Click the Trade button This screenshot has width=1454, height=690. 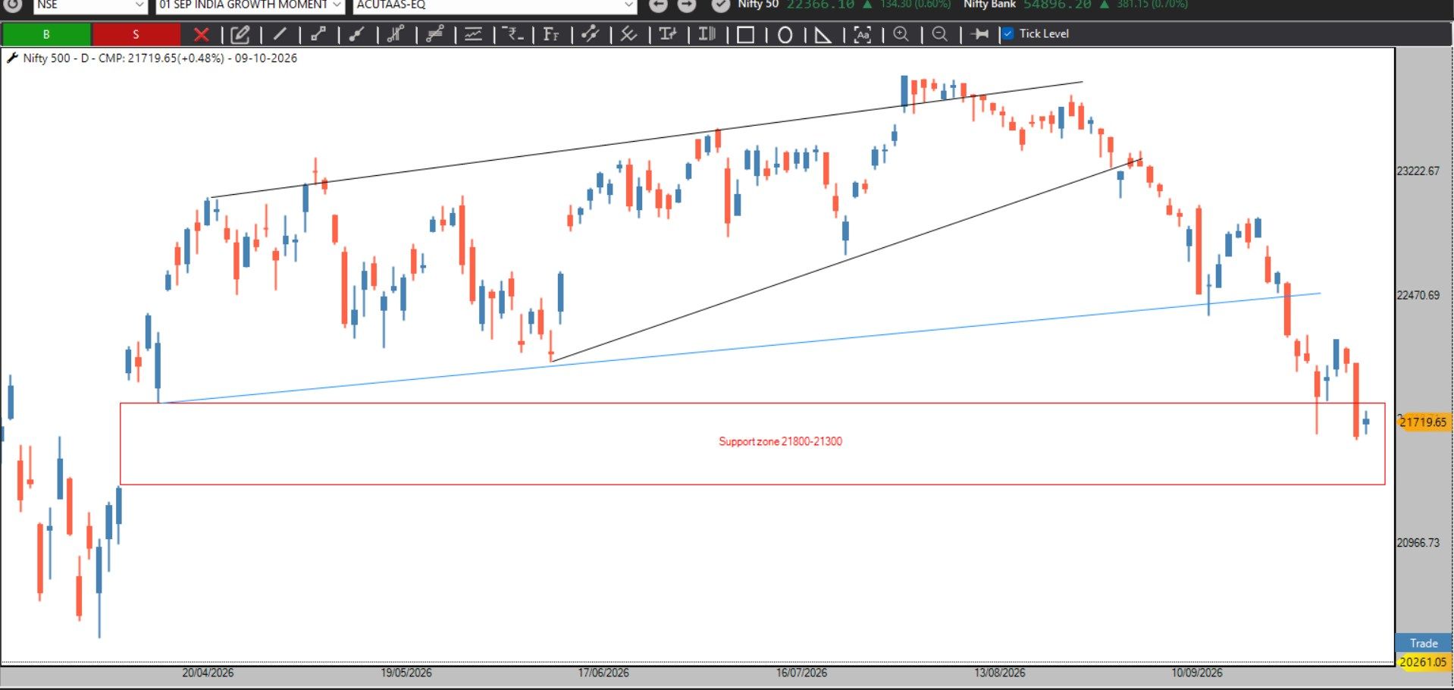click(x=1424, y=643)
